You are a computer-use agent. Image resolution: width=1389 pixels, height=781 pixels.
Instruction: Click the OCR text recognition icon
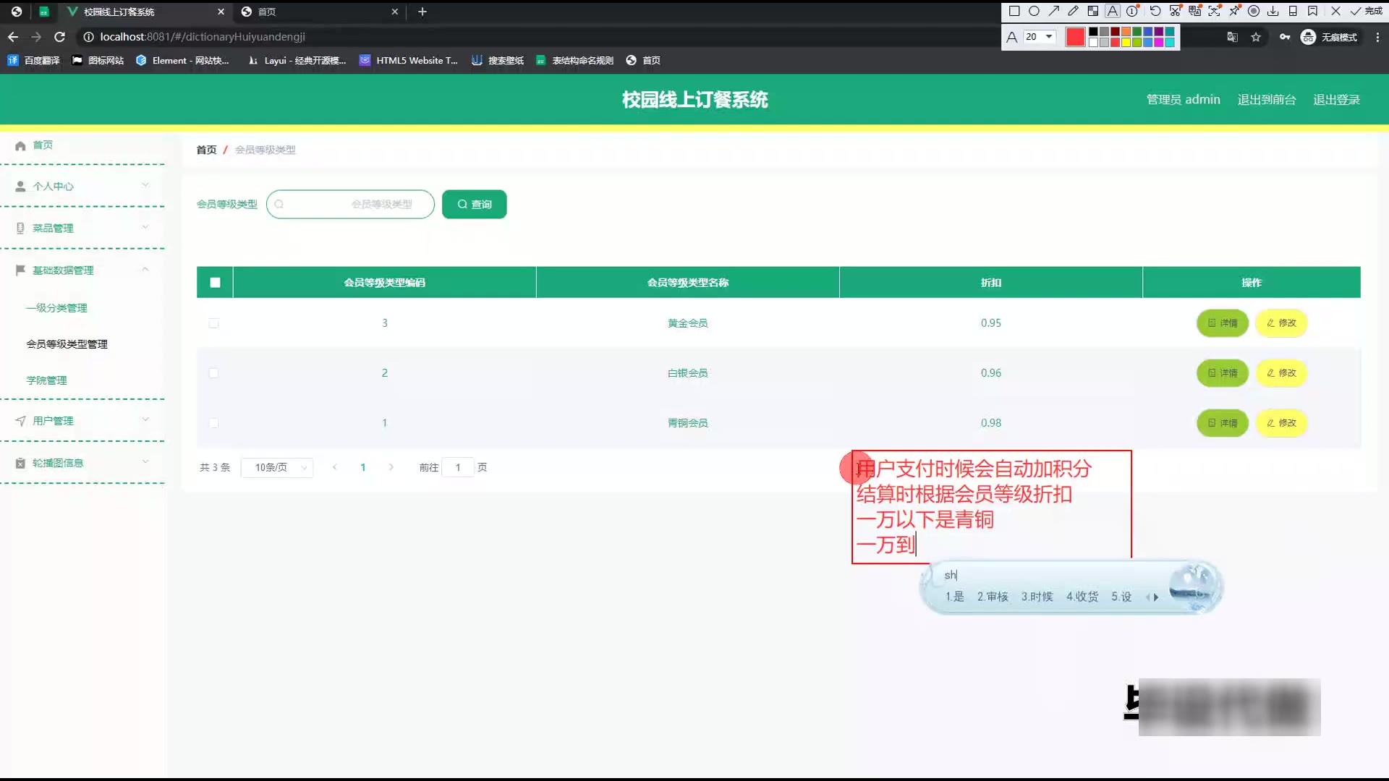click(1214, 11)
